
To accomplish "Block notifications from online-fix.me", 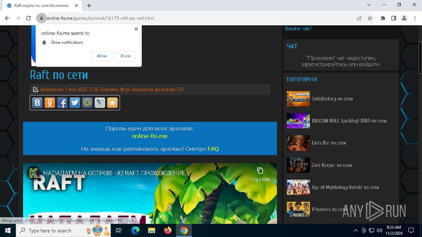I will 126,56.
